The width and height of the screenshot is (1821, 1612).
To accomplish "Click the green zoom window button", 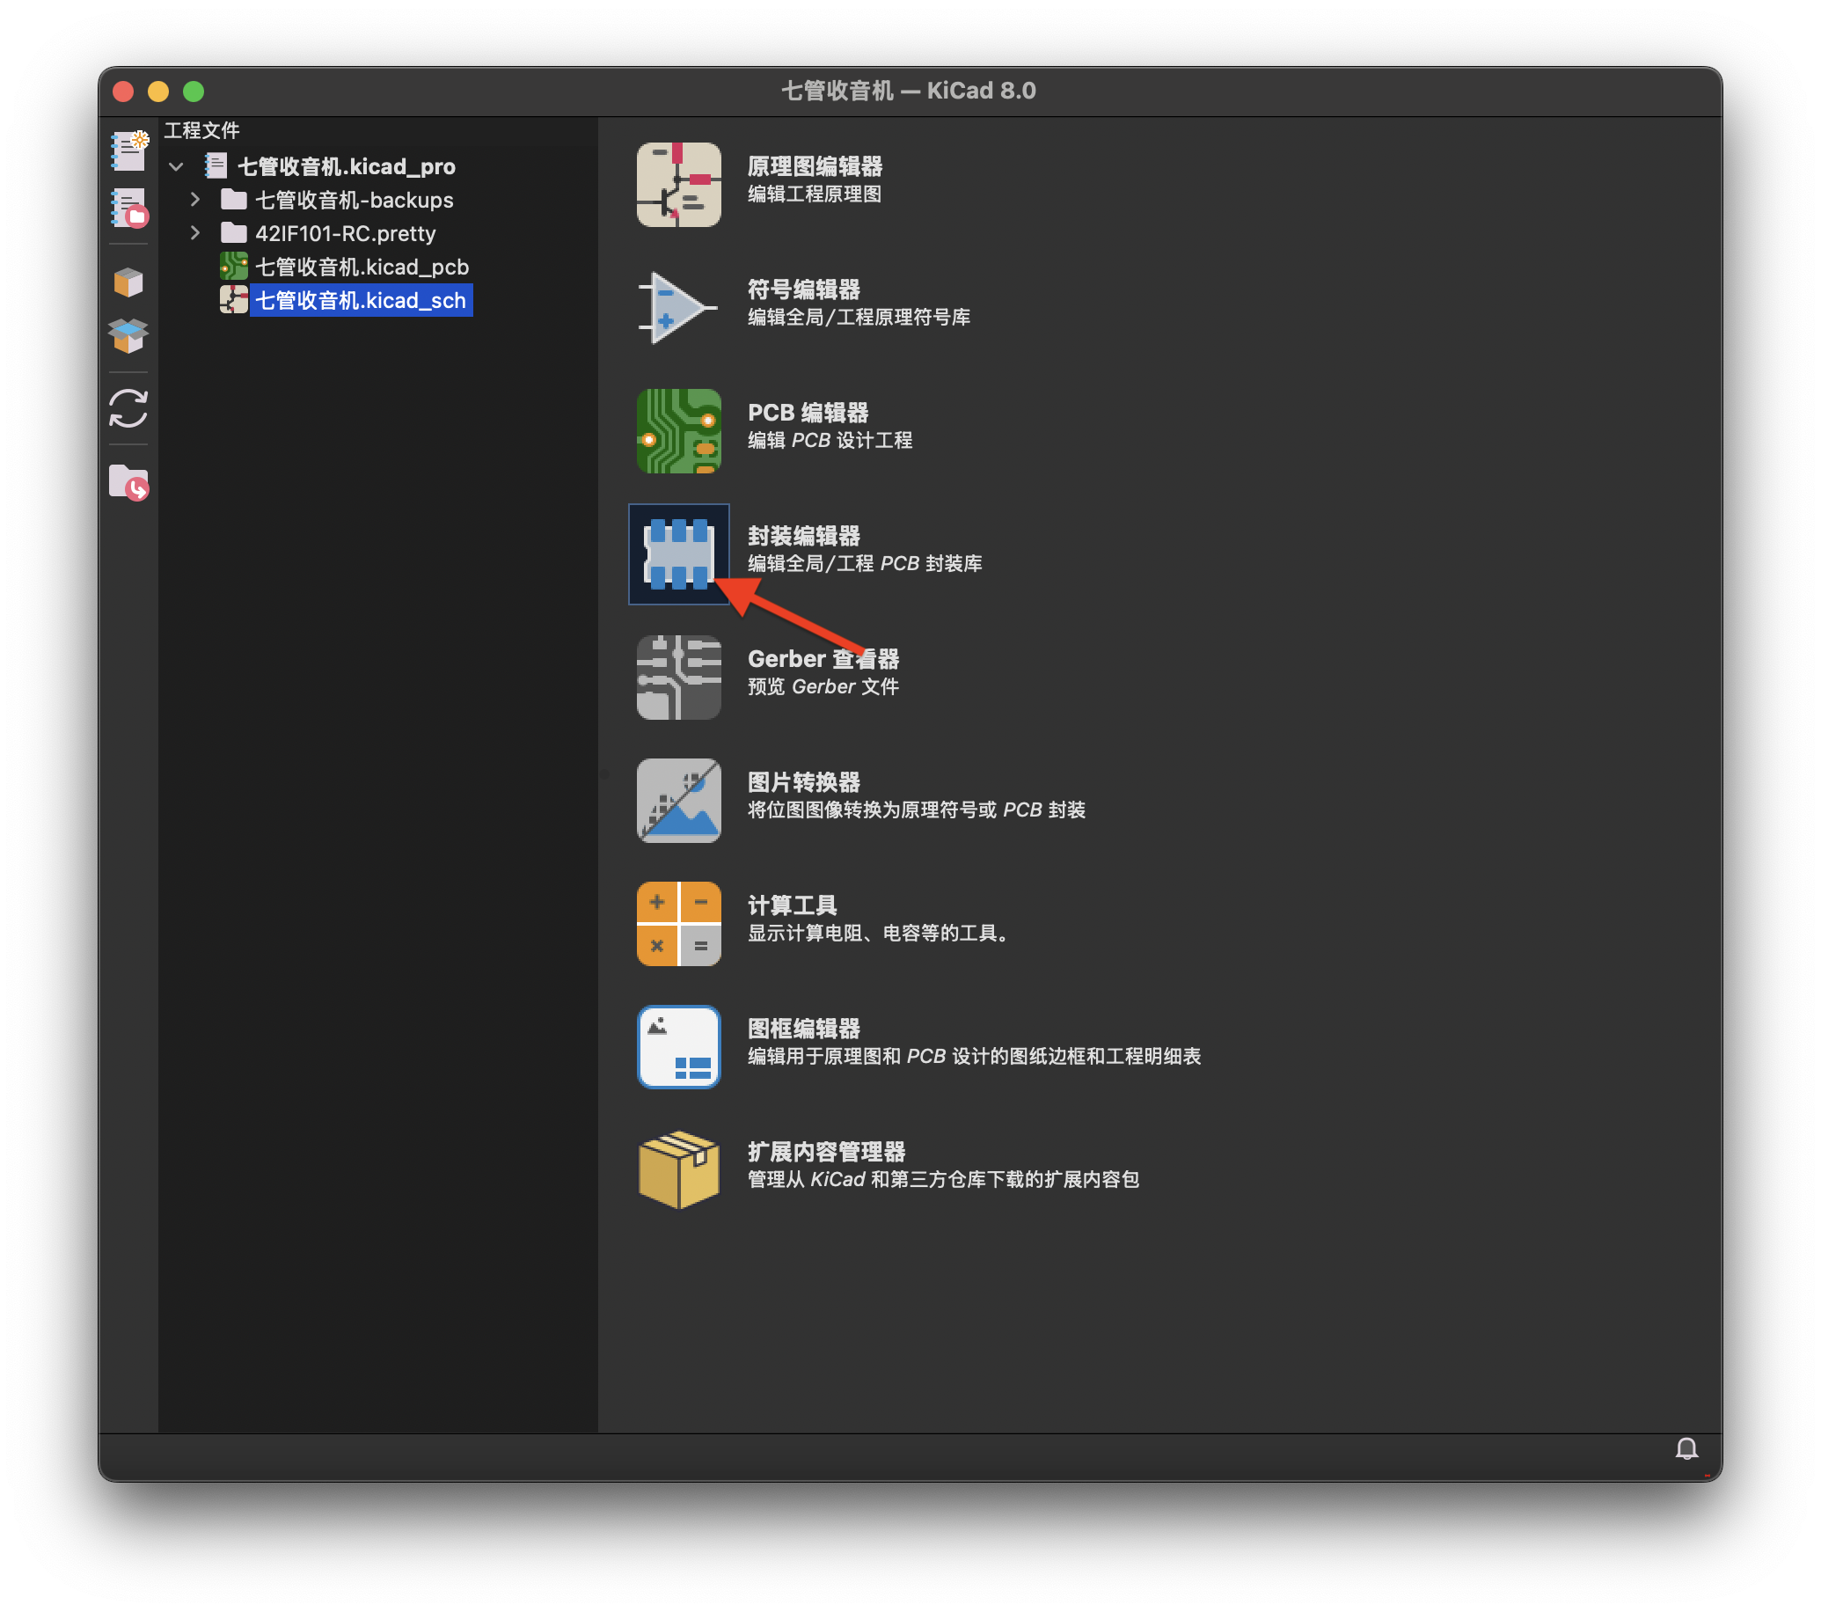I will coord(194,91).
